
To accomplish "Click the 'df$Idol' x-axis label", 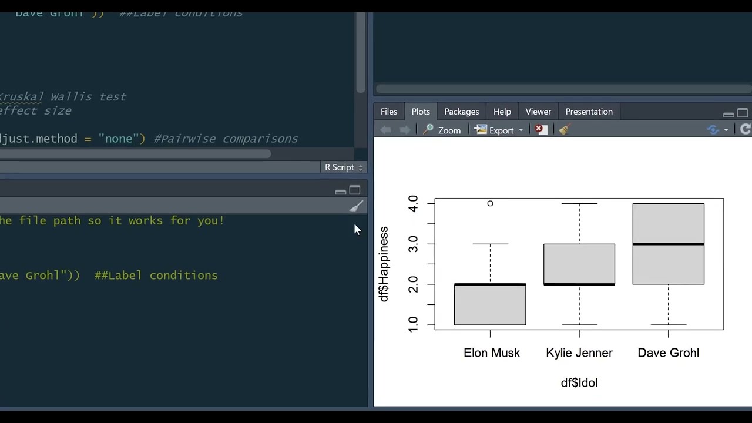I will click(x=579, y=383).
